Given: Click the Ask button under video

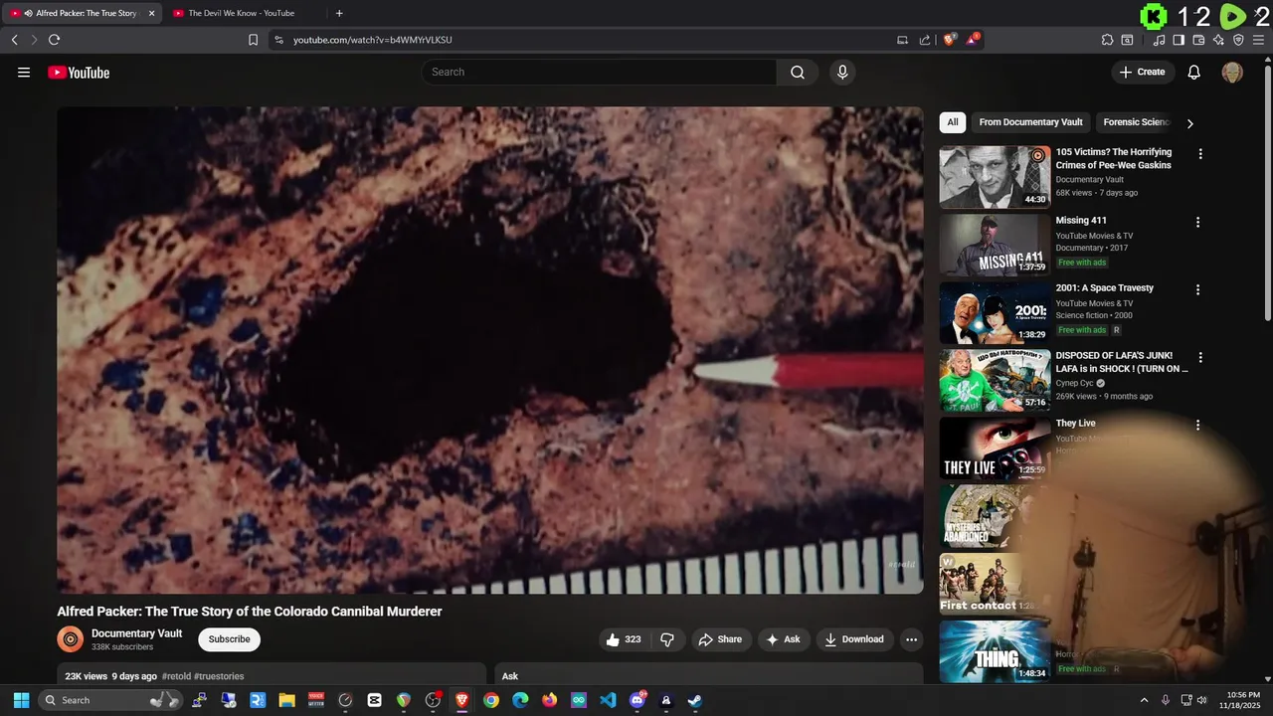Looking at the screenshot, I should click(783, 639).
